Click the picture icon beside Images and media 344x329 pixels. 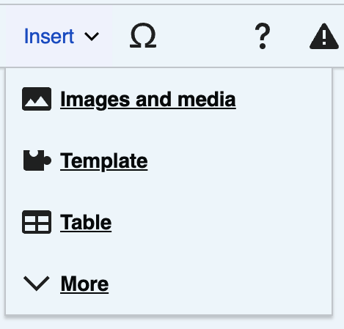pyautogui.click(x=37, y=99)
